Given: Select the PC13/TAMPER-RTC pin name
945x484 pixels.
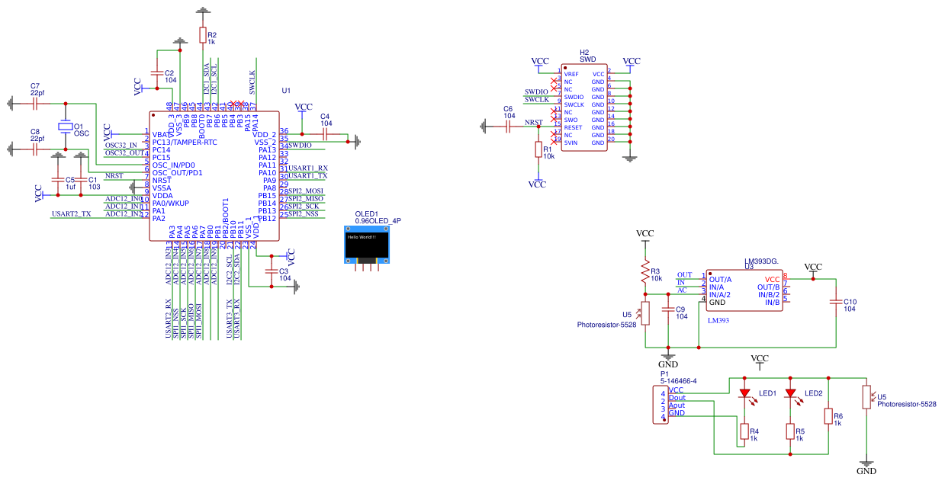Looking at the screenshot, I should [x=185, y=143].
